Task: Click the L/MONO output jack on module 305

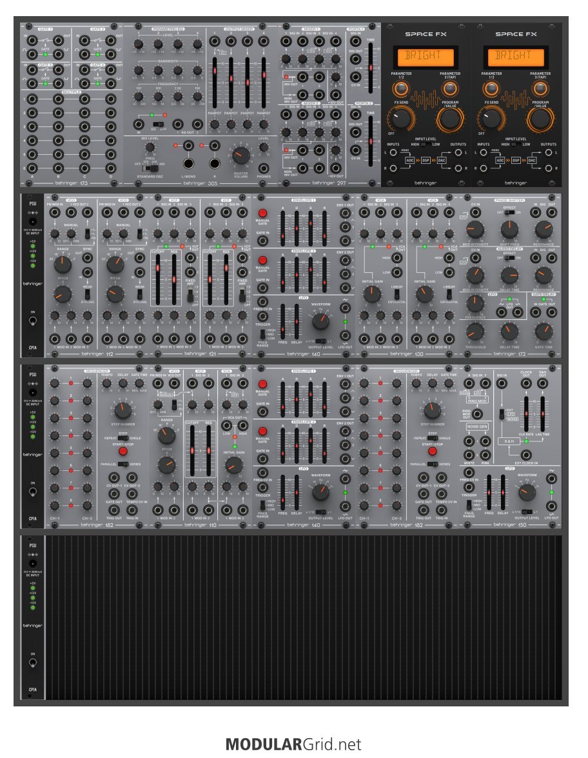Action: [x=188, y=163]
